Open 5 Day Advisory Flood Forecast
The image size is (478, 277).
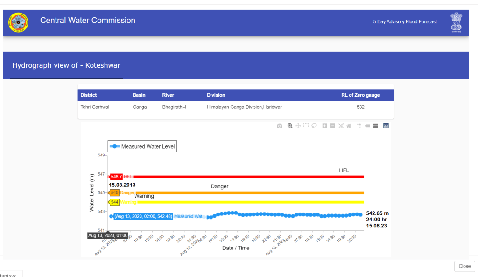405,22
